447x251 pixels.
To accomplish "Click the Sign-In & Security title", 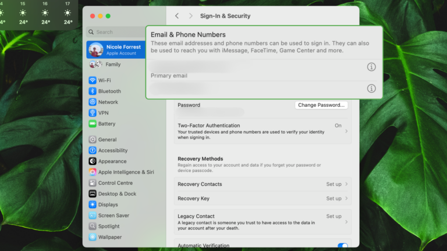I will (225, 16).
